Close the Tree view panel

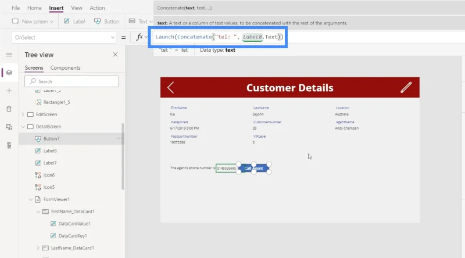pyautogui.click(x=115, y=55)
